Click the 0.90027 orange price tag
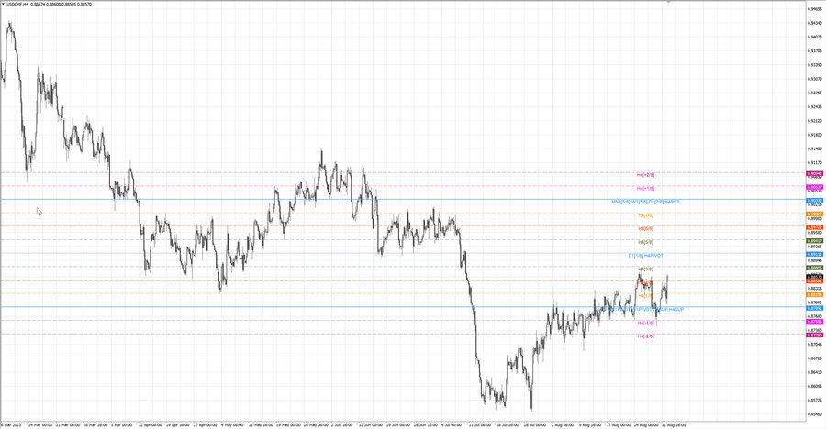Viewport: 826px width, 429px height. tap(815, 214)
